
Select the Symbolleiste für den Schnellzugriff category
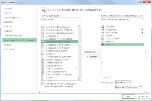(x=19, y=40)
